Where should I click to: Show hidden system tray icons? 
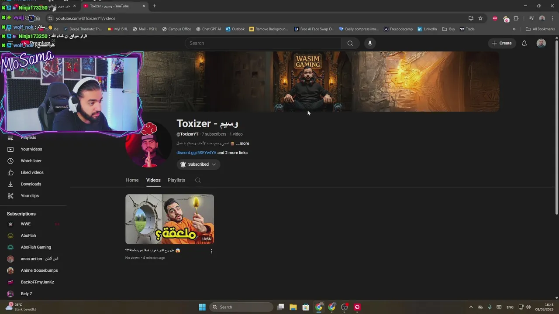pos(471,307)
